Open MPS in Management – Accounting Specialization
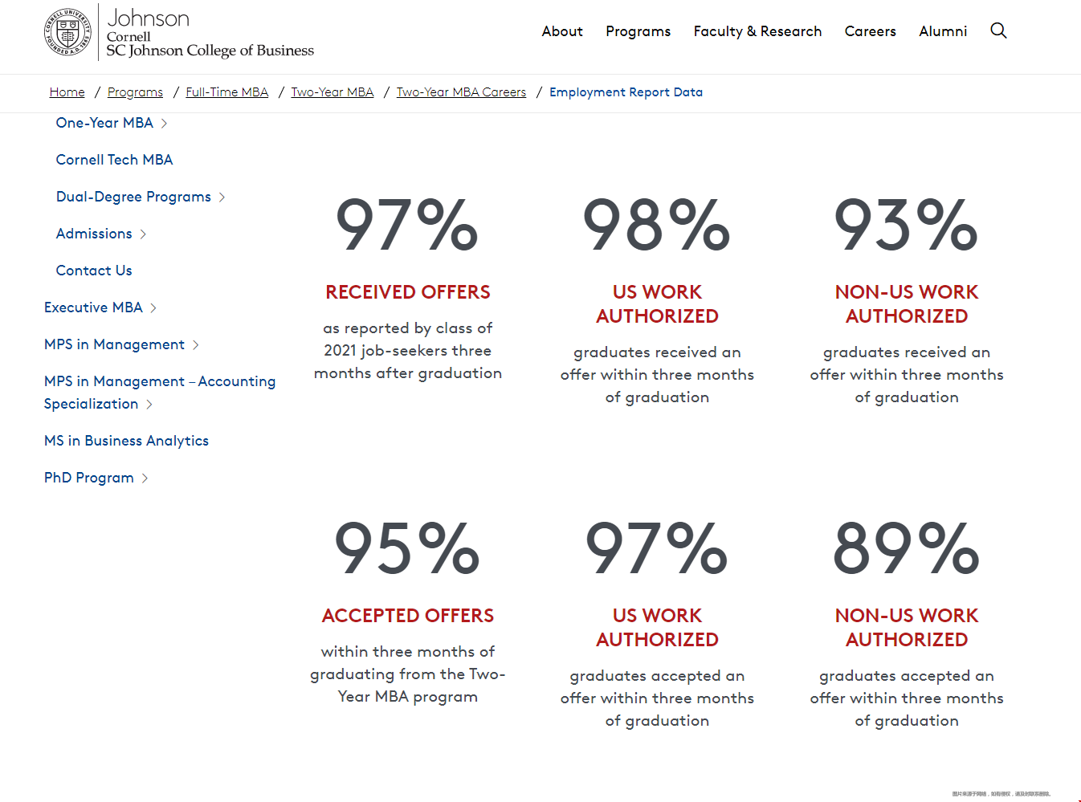Viewport: 1081px width, 802px height. 160,393
